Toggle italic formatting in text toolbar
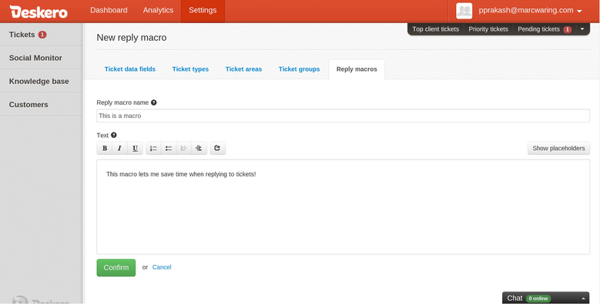600x306 pixels. point(119,148)
